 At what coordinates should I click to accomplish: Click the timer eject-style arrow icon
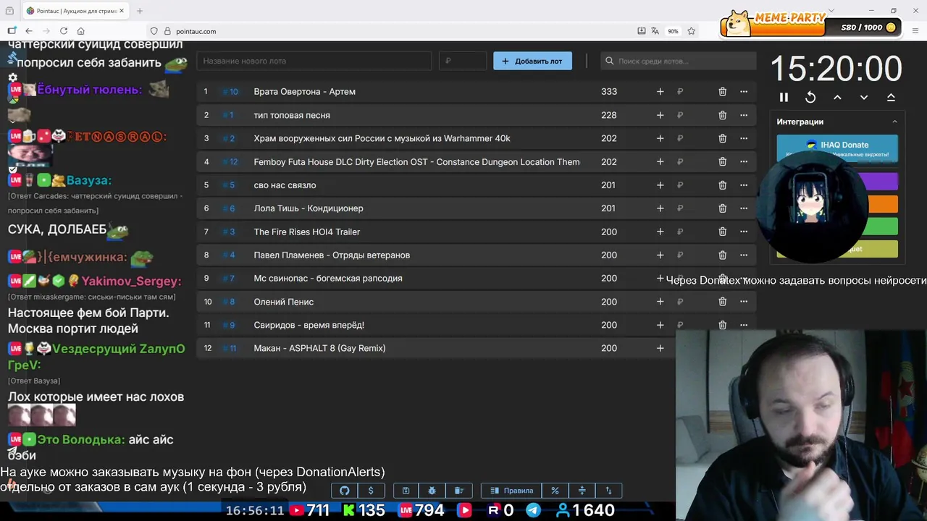[891, 97]
